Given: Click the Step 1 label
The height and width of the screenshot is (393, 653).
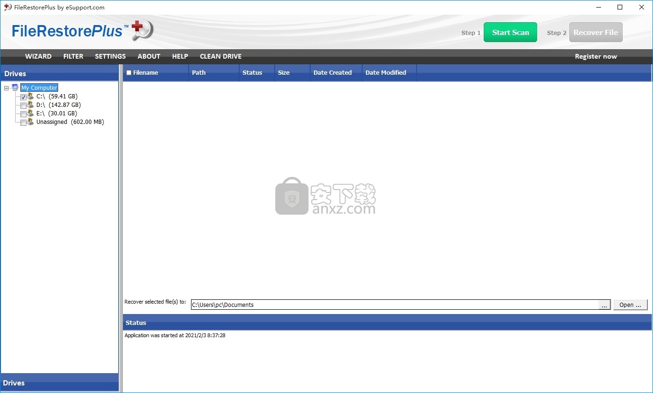Looking at the screenshot, I should tap(471, 33).
